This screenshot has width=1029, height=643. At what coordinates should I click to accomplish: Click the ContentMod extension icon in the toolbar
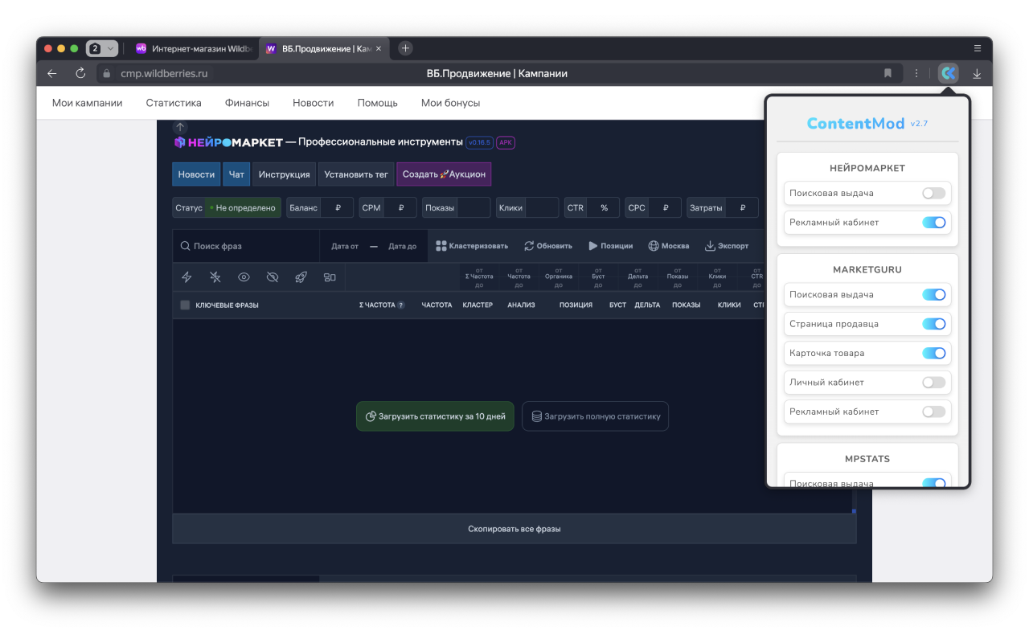[949, 73]
